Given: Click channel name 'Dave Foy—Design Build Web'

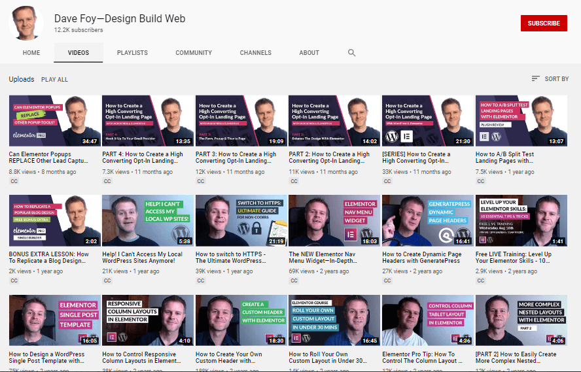Looking at the screenshot, I should 120,18.
